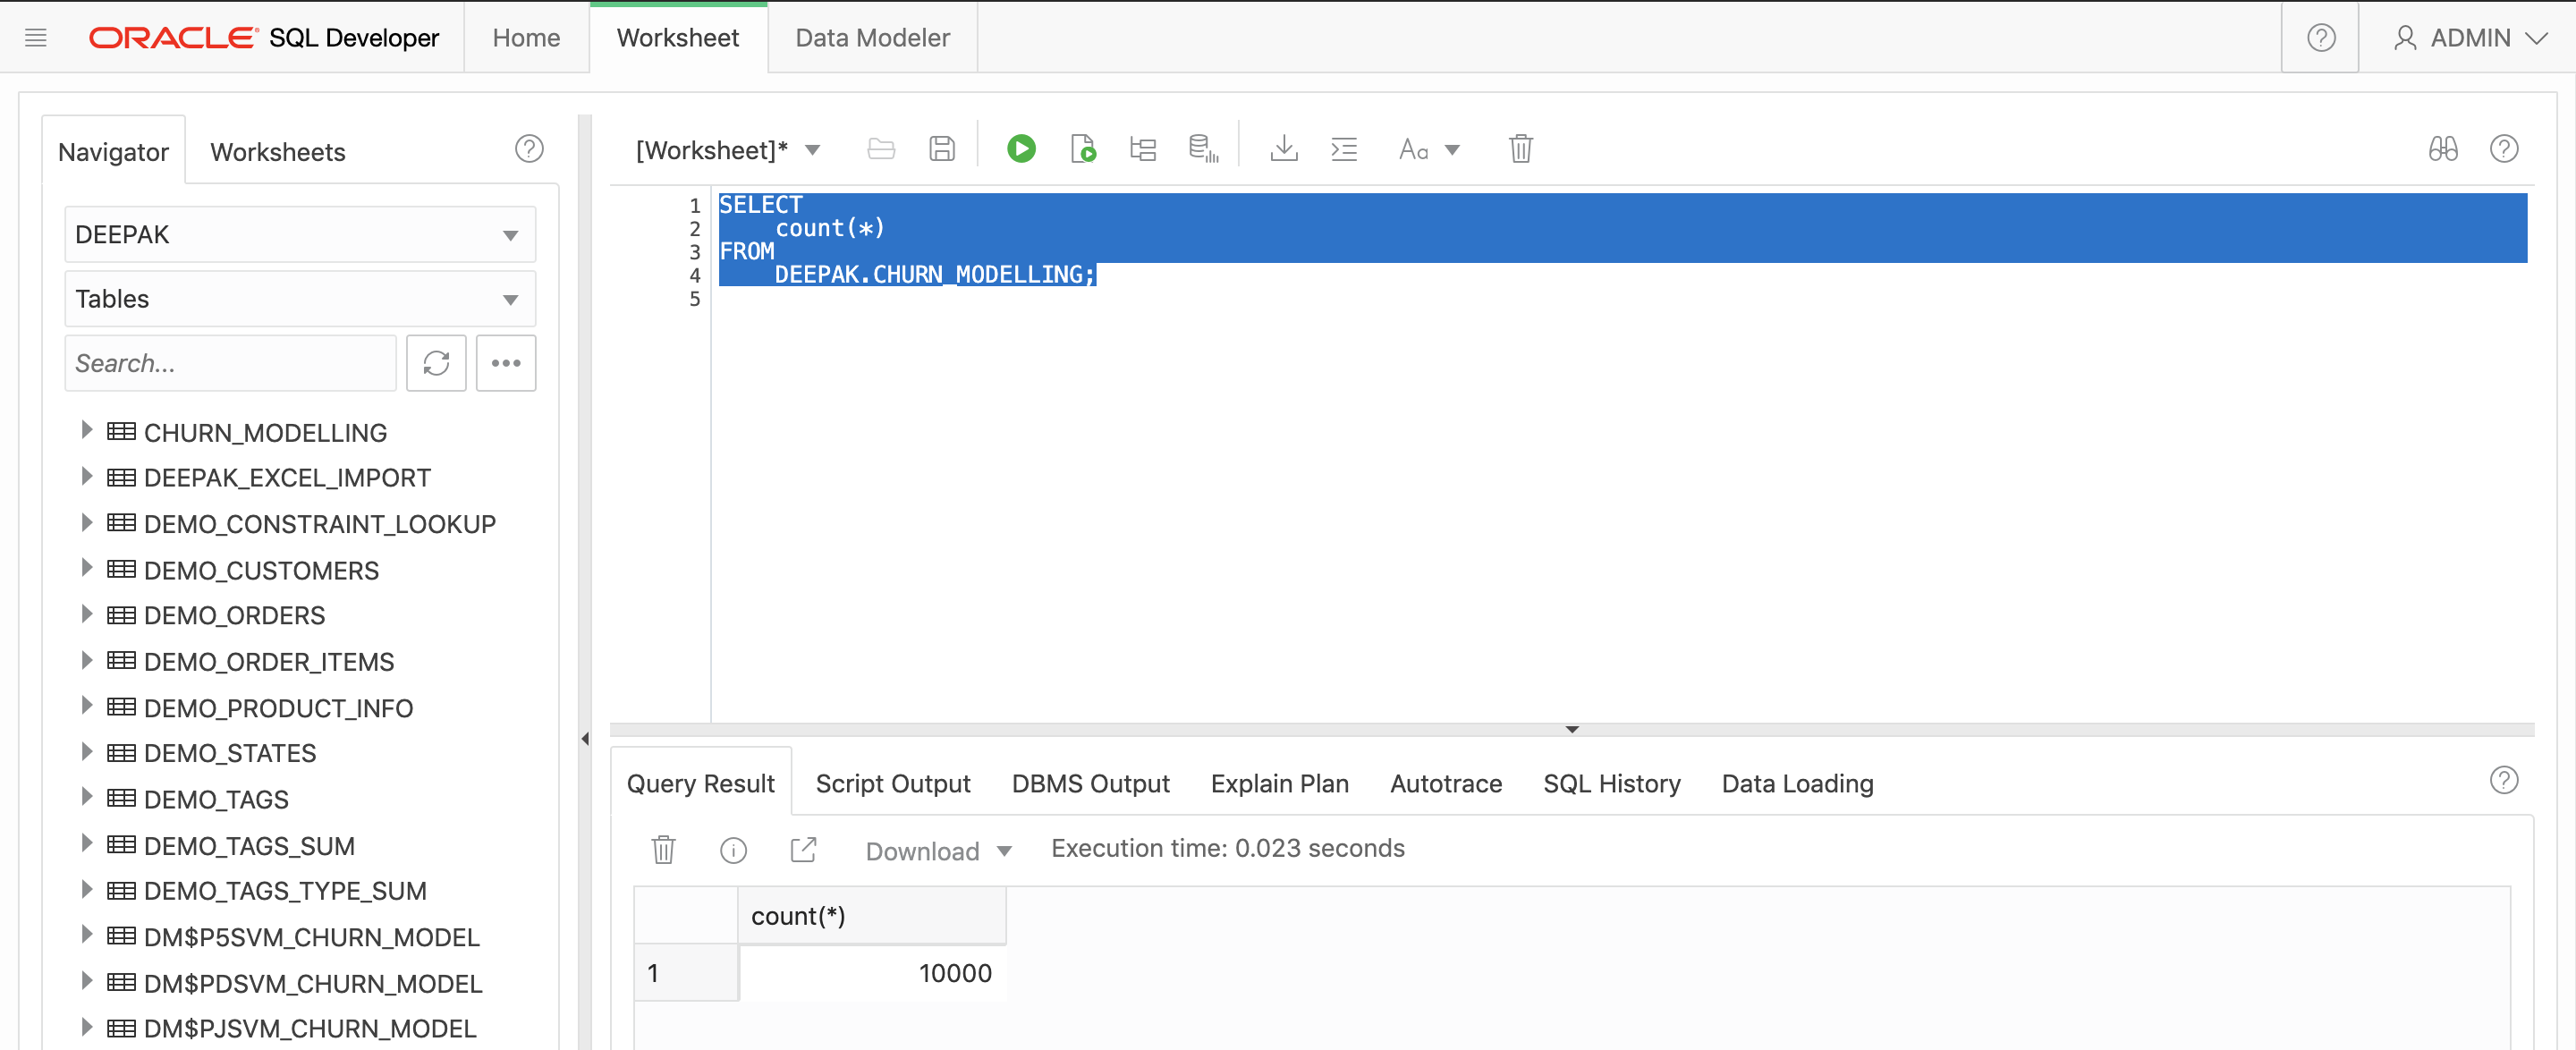Click the Run Script icon
Screen dimensions: 2576x1050
click(x=1083, y=148)
